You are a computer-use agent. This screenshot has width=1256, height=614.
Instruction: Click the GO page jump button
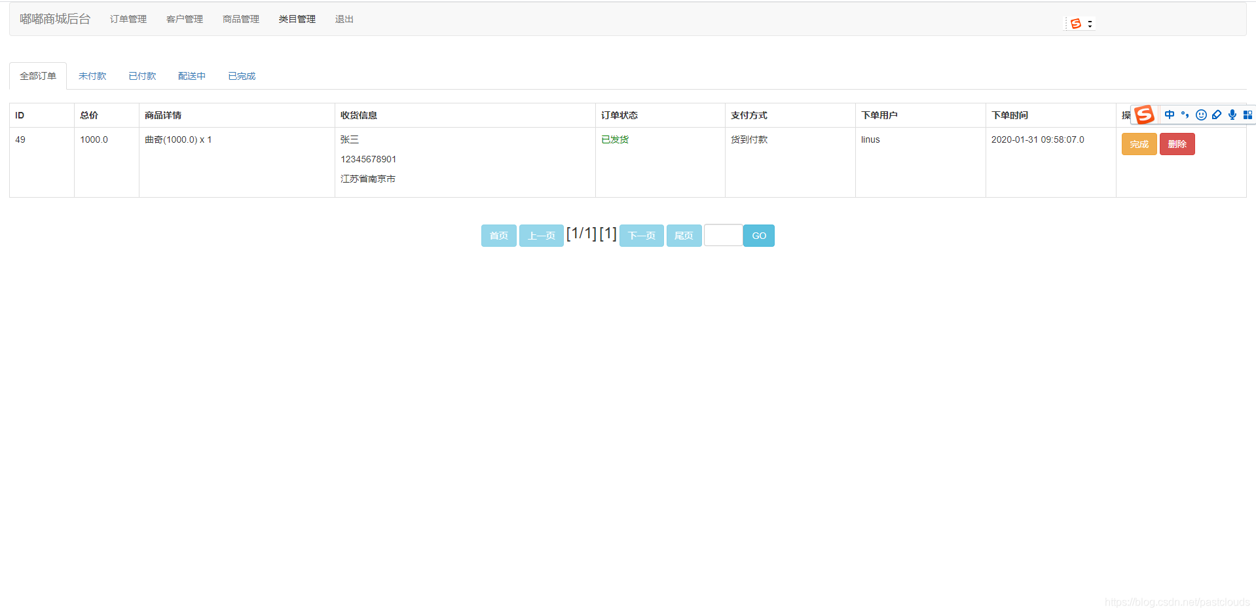[x=759, y=236]
